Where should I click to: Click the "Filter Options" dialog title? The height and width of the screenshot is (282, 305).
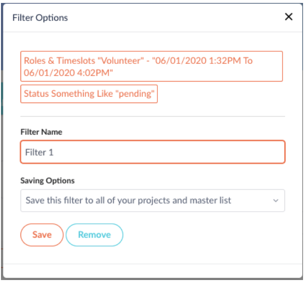(40, 18)
